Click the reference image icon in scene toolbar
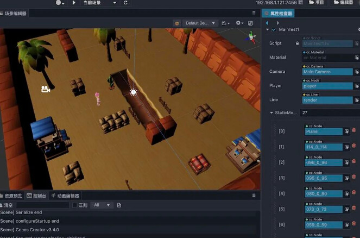Screen dimensions: 360x239 [250, 23]
